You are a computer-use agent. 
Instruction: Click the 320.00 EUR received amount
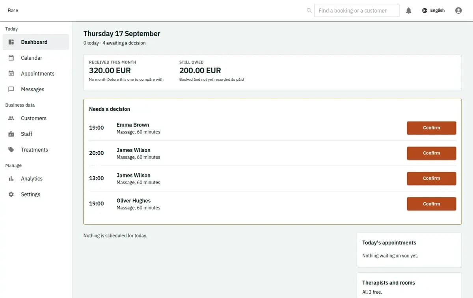(x=110, y=70)
